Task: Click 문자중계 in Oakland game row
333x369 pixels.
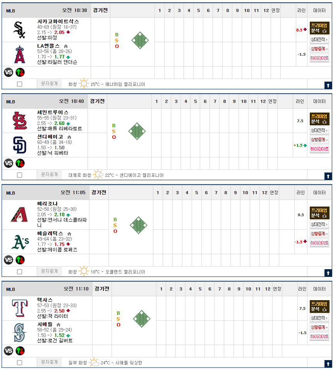Action: click(50, 271)
